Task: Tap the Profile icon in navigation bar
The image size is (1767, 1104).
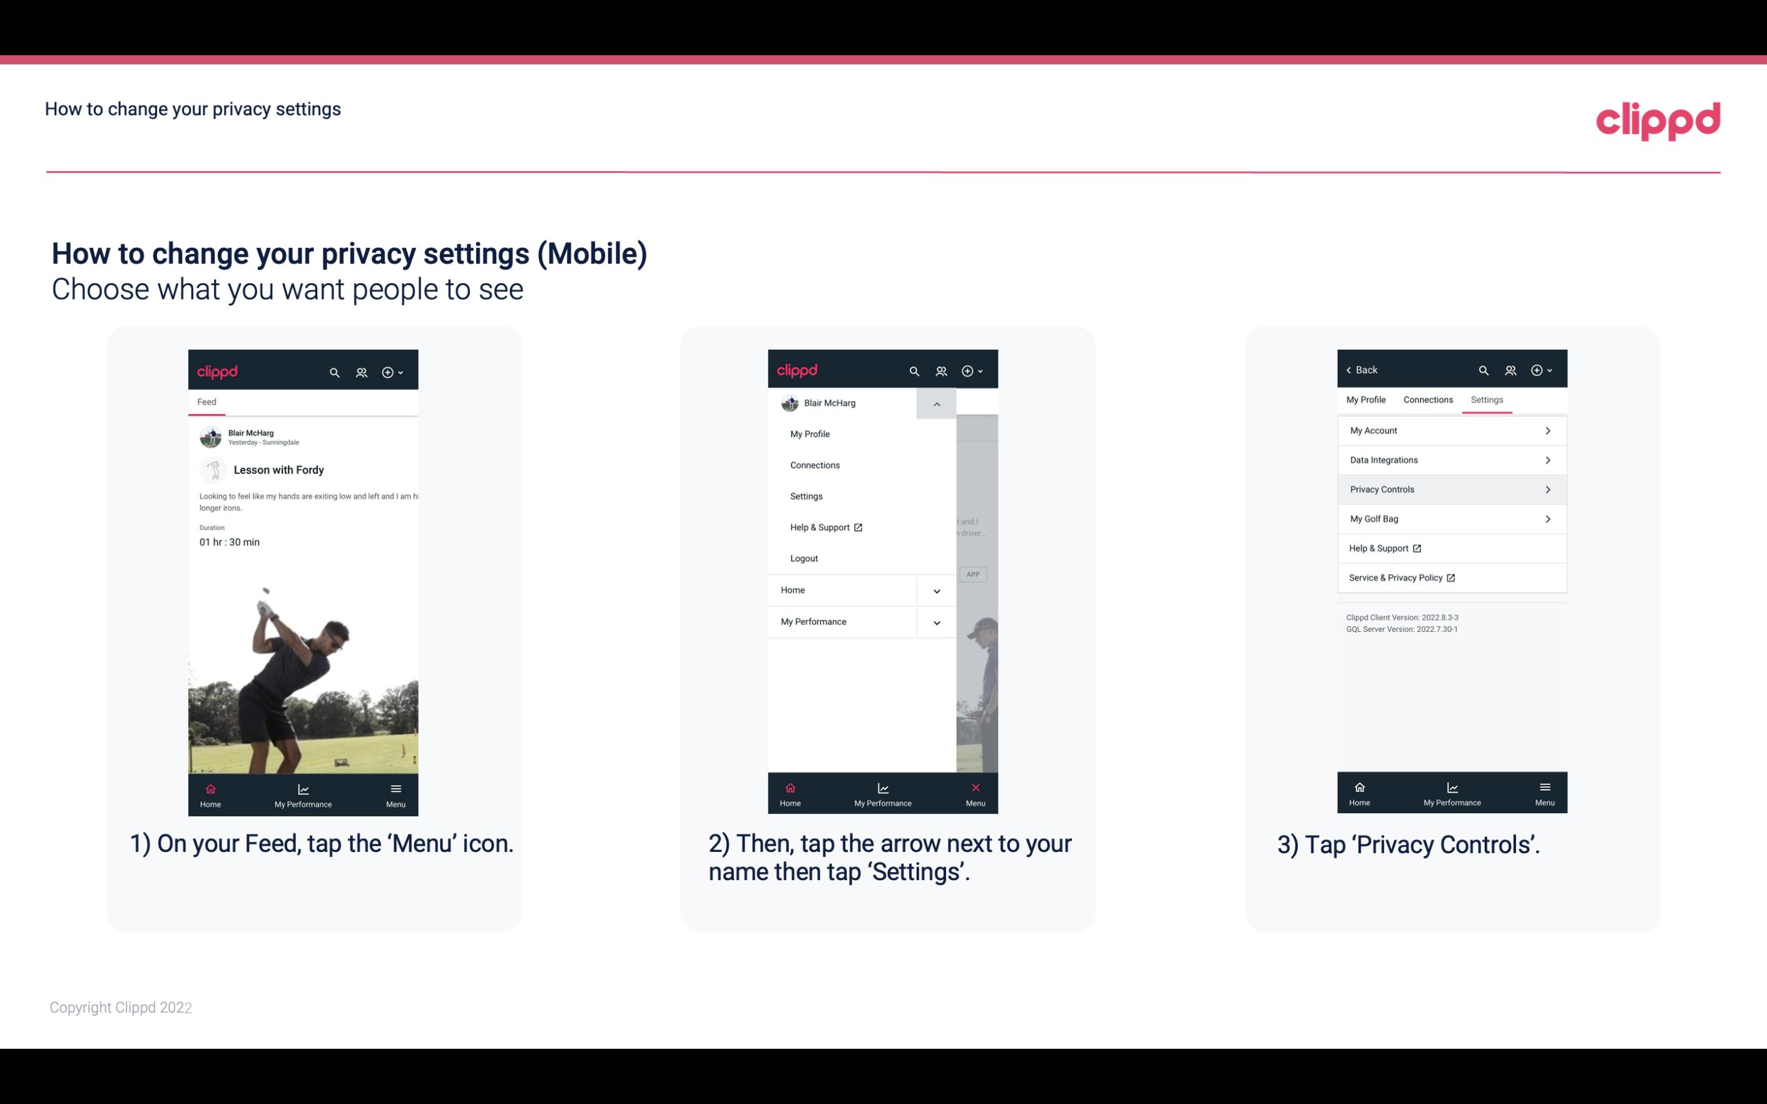Action: click(362, 370)
